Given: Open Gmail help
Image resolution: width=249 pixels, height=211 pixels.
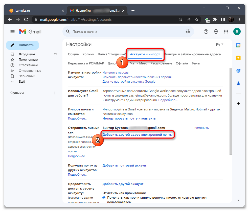Looking at the screenshot, I should pyautogui.click(x=206, y=31).
